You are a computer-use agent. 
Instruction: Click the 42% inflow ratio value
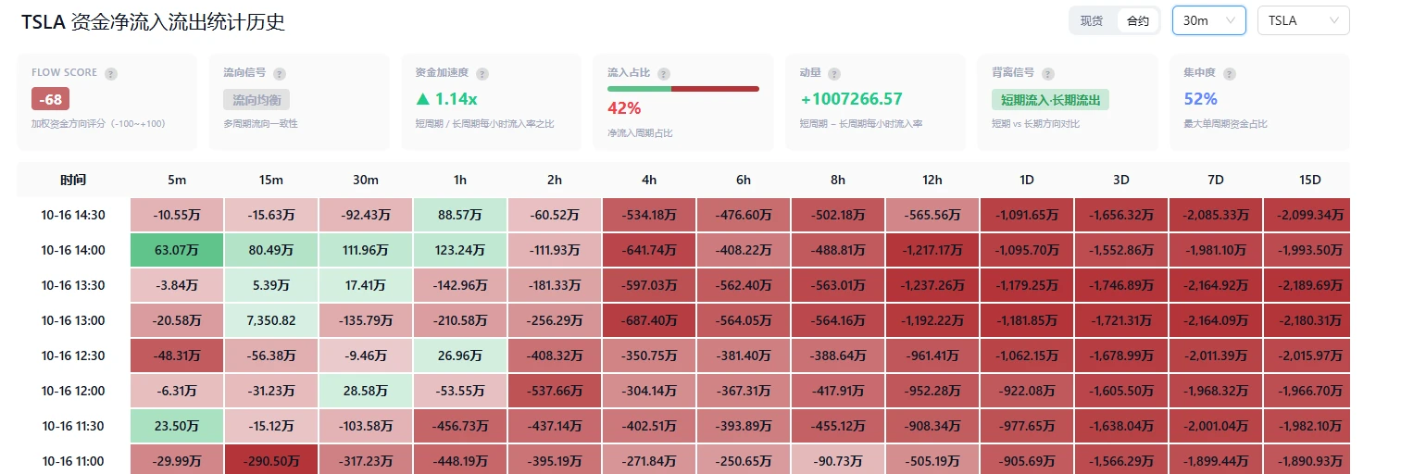click(624, 108)
